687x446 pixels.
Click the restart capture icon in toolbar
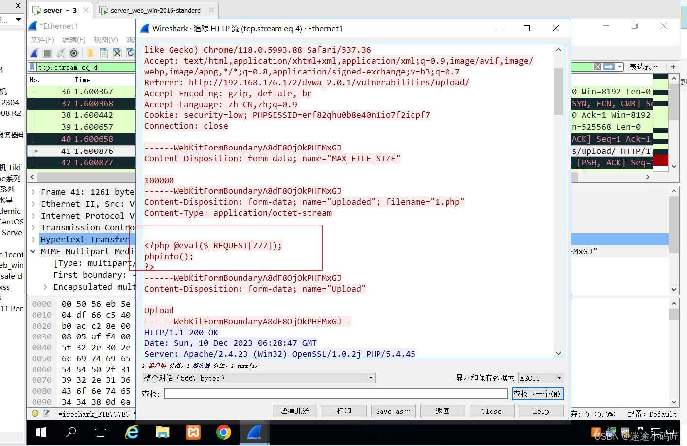coord(61,53)
